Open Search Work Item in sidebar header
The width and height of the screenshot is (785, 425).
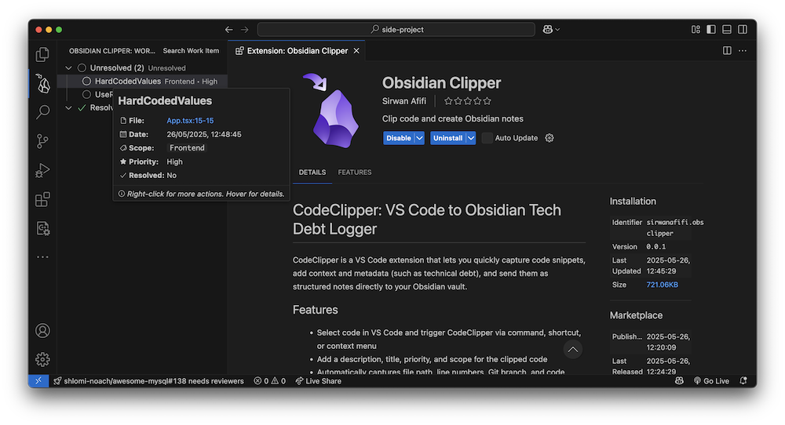[x=191, y=50]
